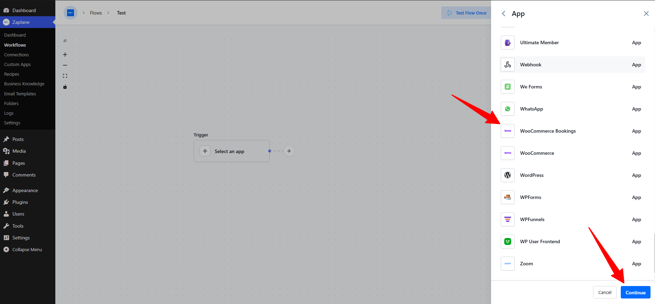Image resolution: width=655 pixels, height=304 pixels.
Task: Click the plus icon inside Trigger node
Action: click(x=205, y=151)
